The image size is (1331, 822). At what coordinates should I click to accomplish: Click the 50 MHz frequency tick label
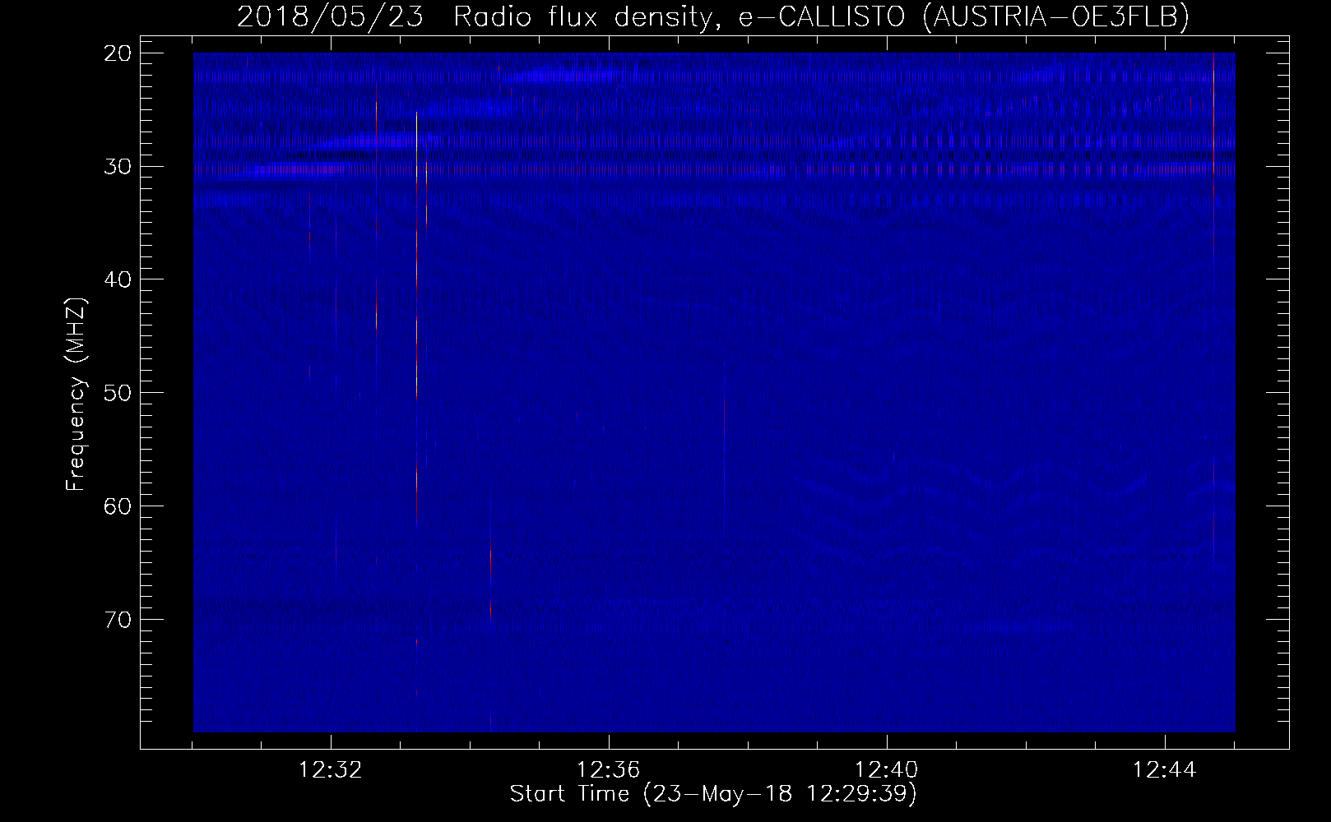point(118,392)
